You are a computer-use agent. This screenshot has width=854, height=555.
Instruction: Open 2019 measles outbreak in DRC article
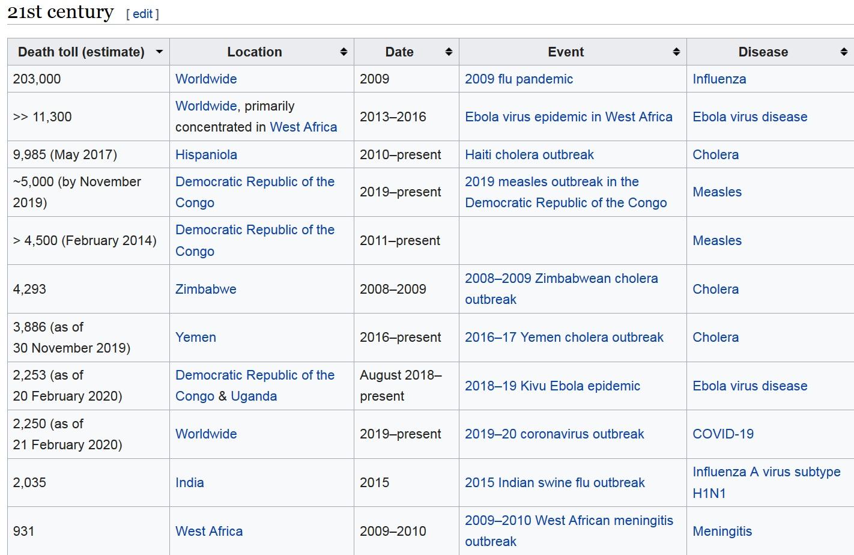pos(551,182)
